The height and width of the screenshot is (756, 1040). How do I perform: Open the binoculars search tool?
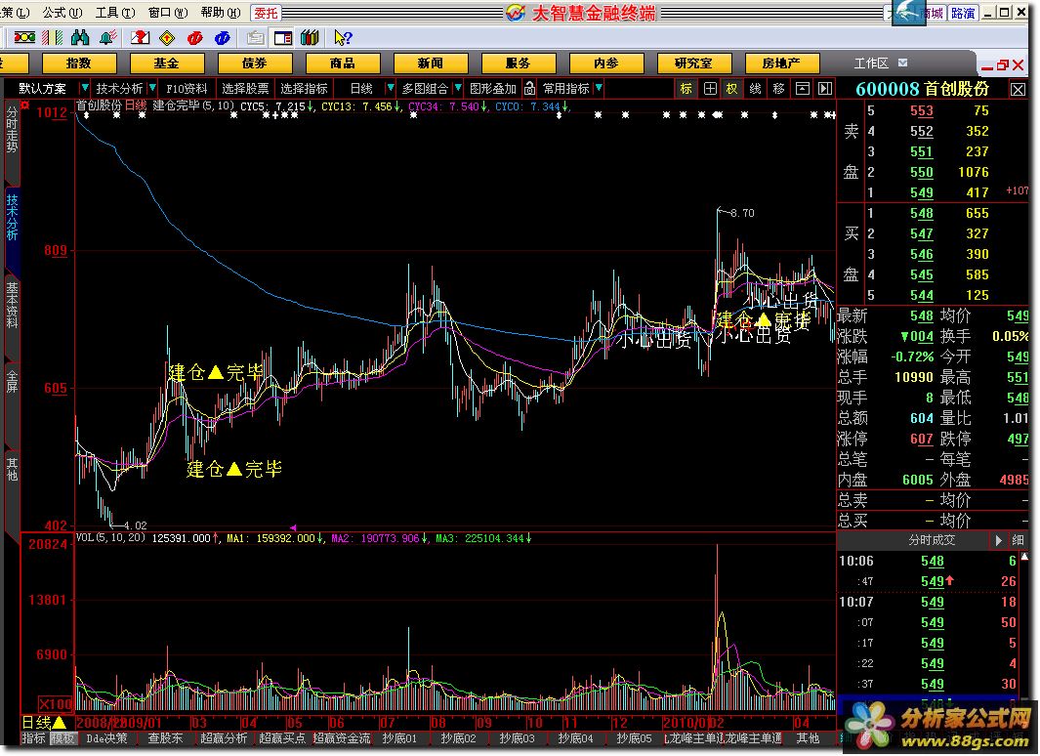(80, 38)
